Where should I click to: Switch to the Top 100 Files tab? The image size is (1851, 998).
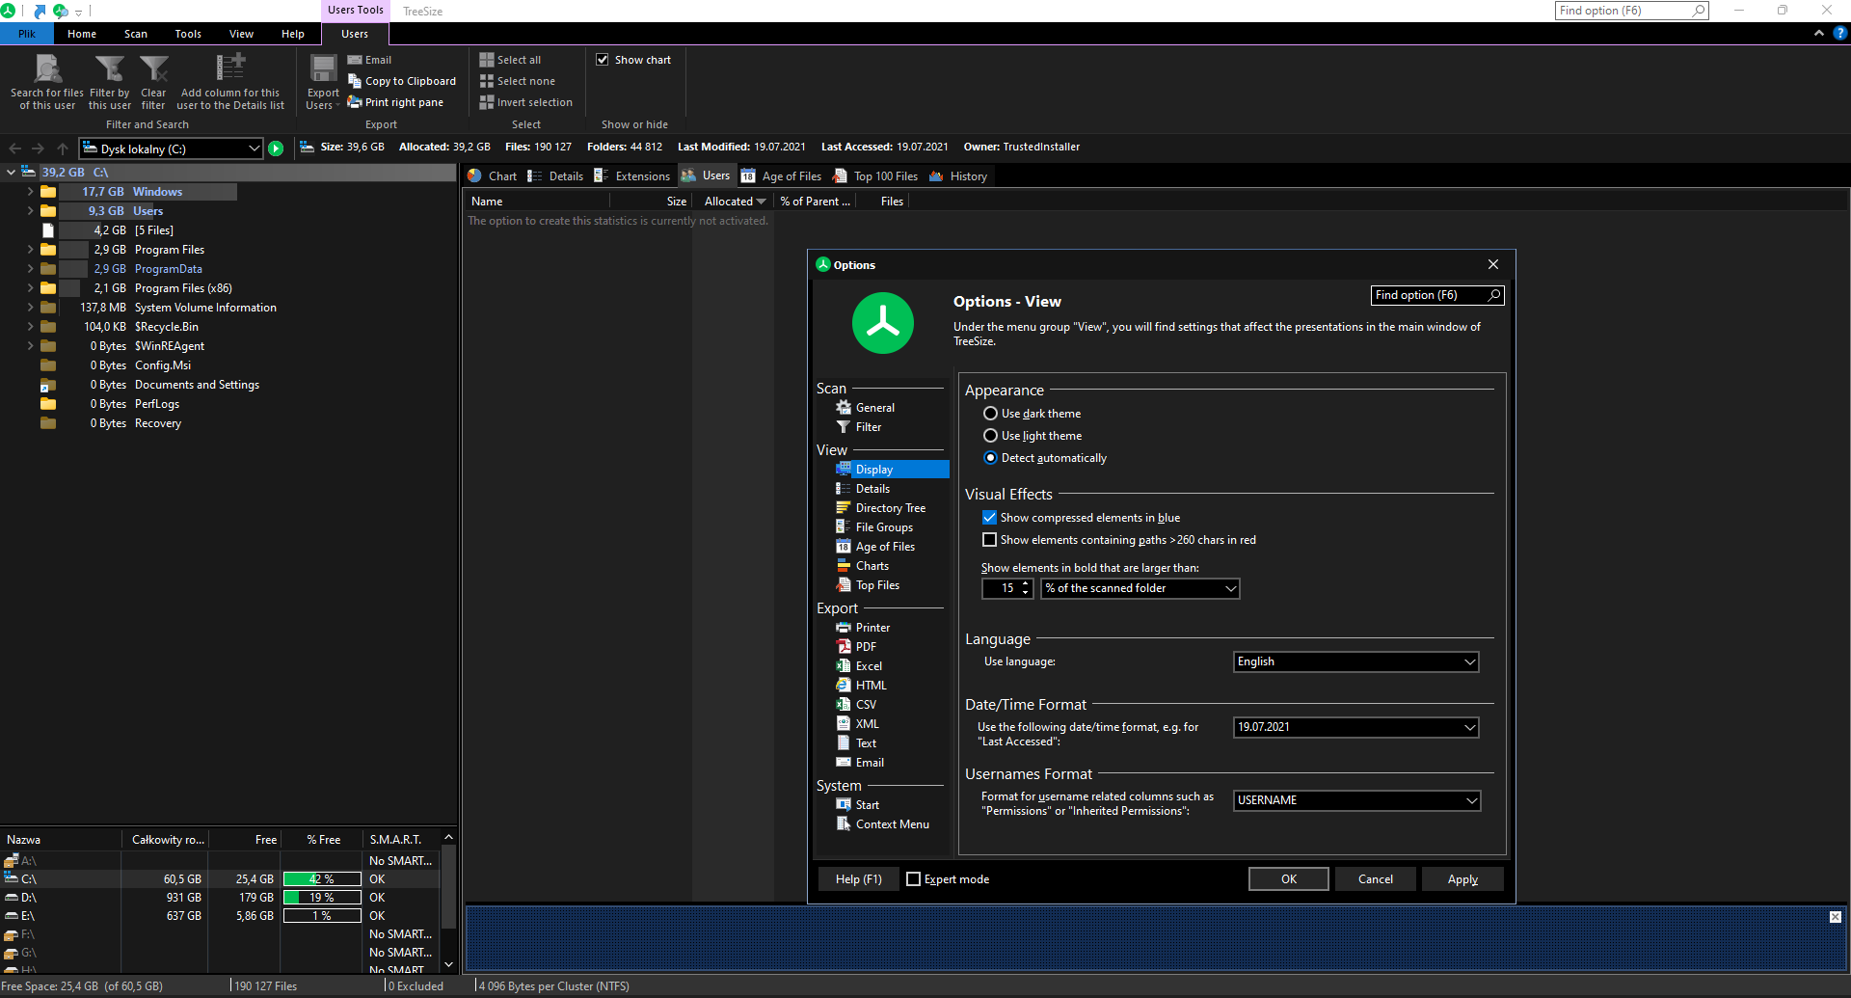tap(876, 176)
